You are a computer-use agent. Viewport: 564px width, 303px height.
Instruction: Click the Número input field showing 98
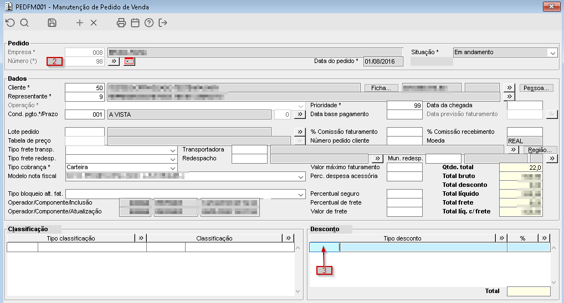point(85,61)
